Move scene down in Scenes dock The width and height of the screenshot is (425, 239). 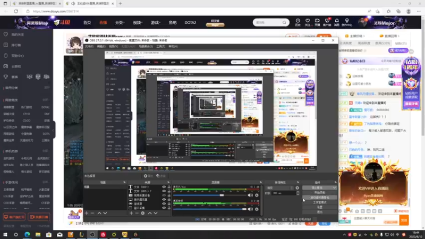[x=105, y=214]
